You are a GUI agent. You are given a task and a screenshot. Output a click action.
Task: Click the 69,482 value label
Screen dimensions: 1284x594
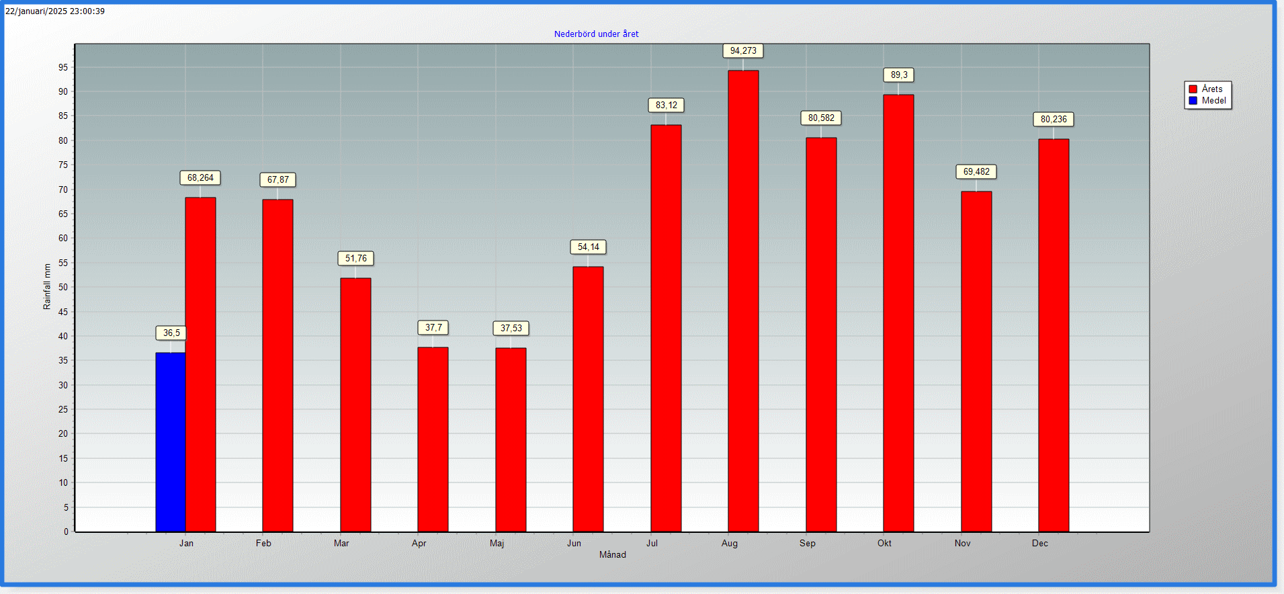point(976,171)
